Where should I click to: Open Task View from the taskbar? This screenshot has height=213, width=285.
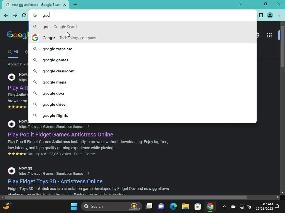(149, 206)
